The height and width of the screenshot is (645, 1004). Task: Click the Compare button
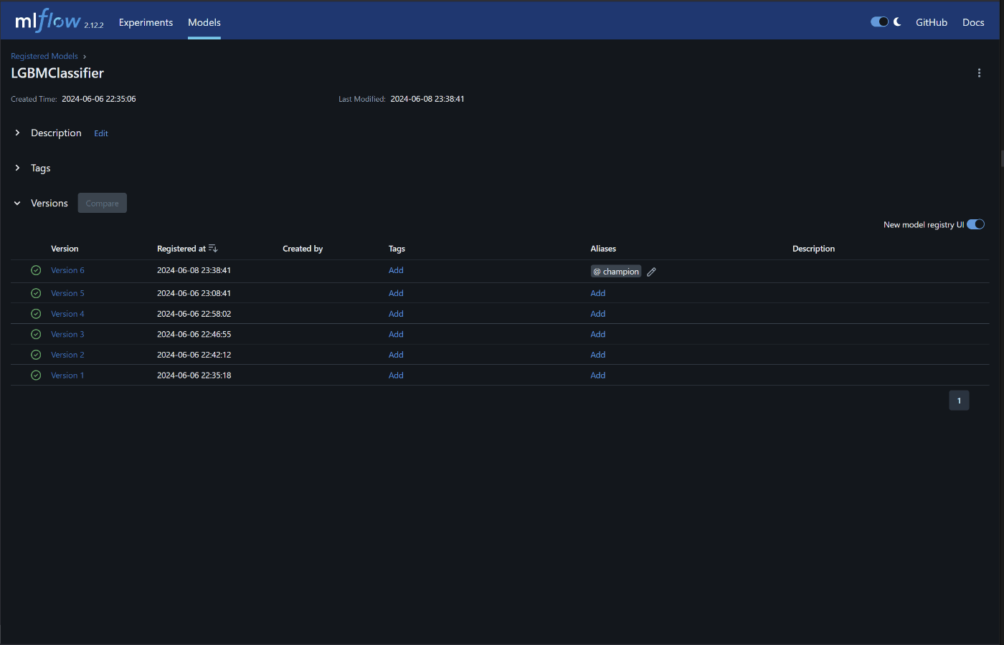tap(103, 203)
